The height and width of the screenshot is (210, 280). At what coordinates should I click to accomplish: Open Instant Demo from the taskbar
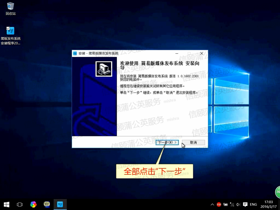47,204
